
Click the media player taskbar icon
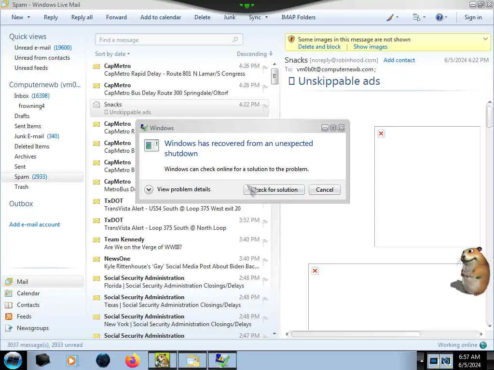[71, 360]
